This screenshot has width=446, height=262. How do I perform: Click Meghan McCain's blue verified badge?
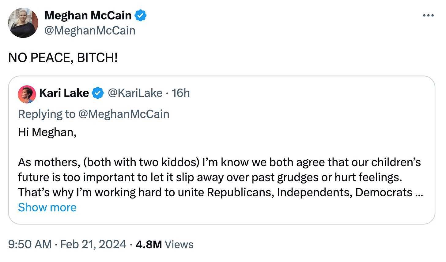(141, 15)
